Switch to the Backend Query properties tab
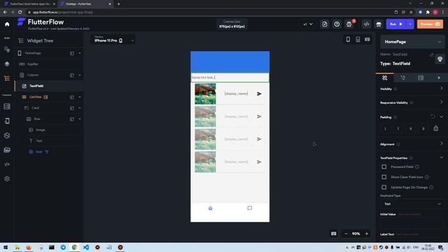Image resolution: width=448 pixels, height=252 pixels. pos(421,78)
